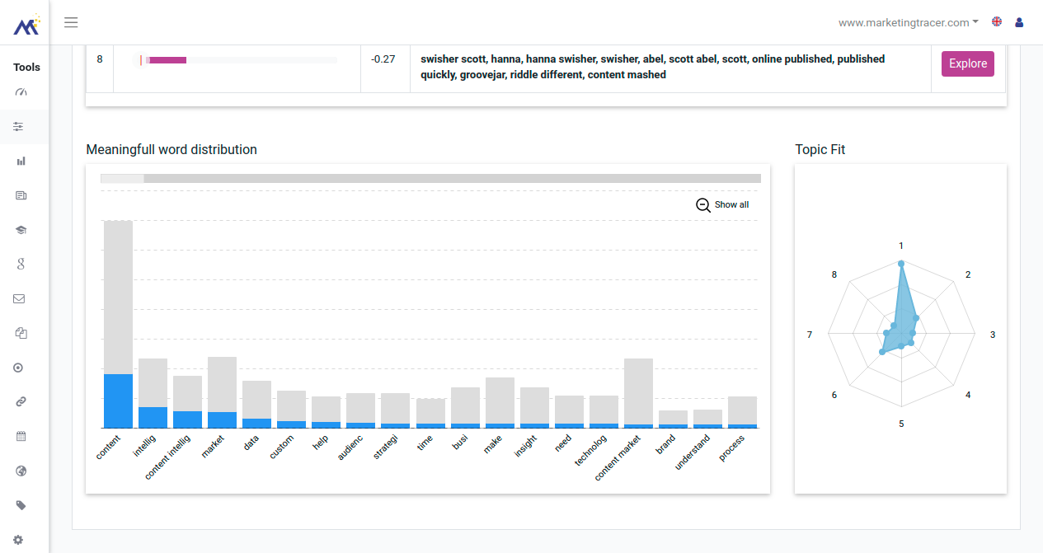Open the newspaper tool in sidebar

point(21,195)
